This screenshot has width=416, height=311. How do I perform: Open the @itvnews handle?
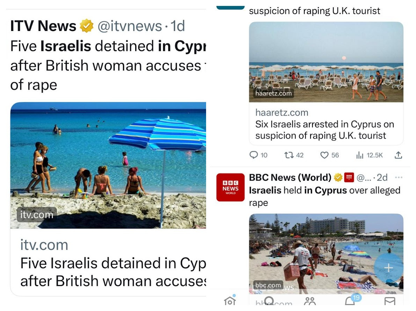[130, 26]
